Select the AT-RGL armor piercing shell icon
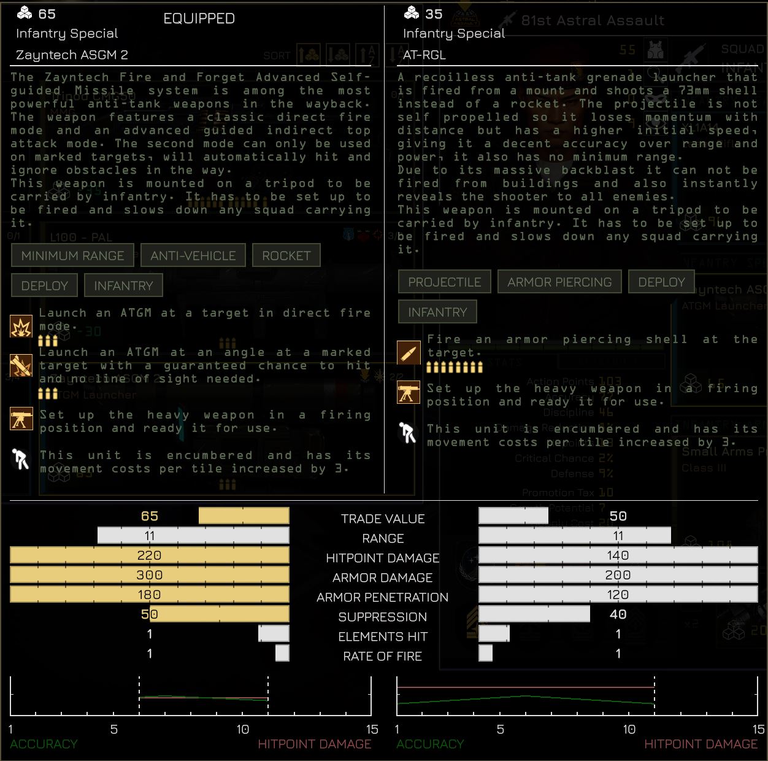 pyautogui.click(x=409, y=352)
